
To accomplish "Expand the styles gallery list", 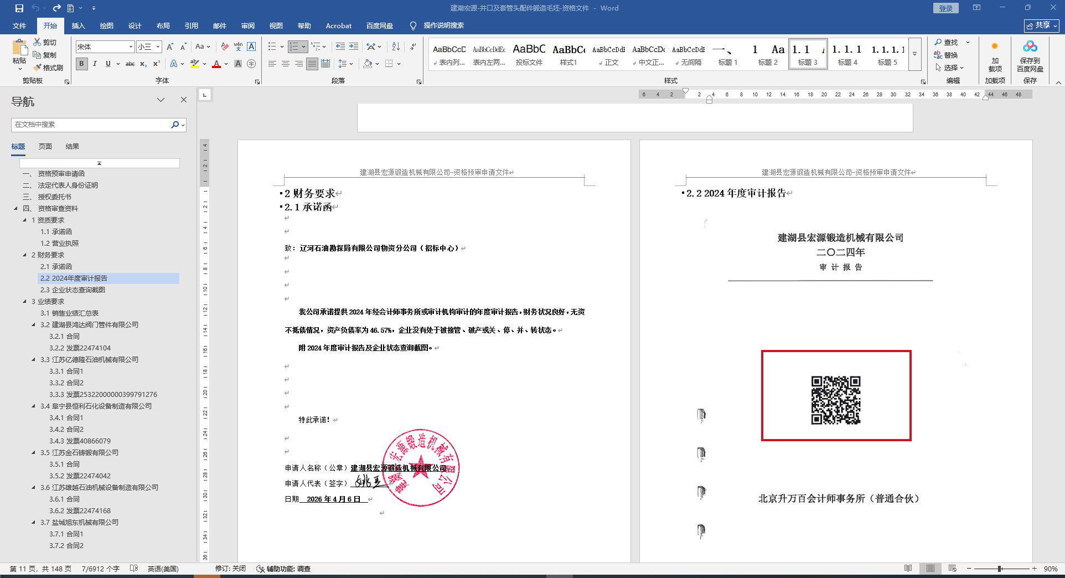I will (x=915, y=54).
